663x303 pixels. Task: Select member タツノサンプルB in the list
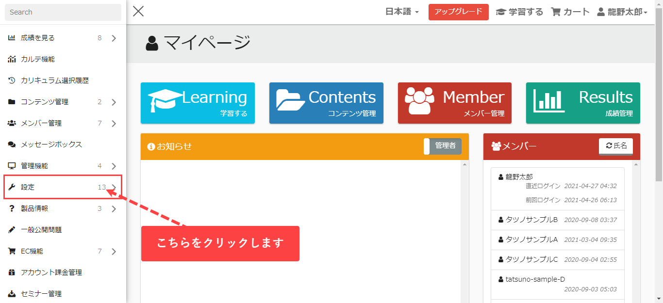tap(531, 220)
